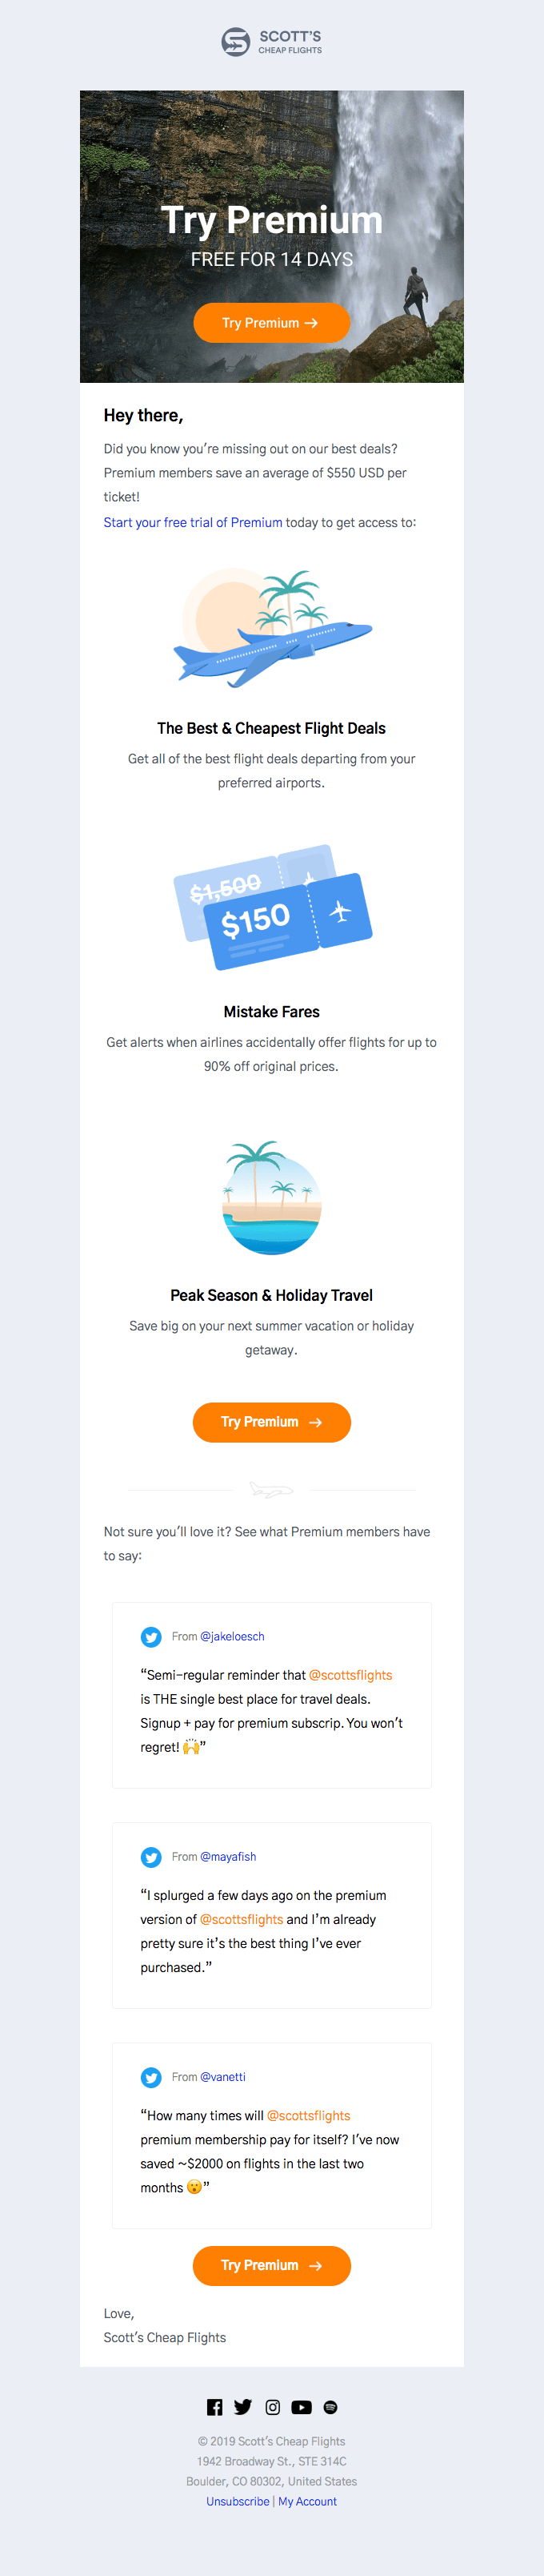Open the Facebook icon in footer

coord(214,2407)
